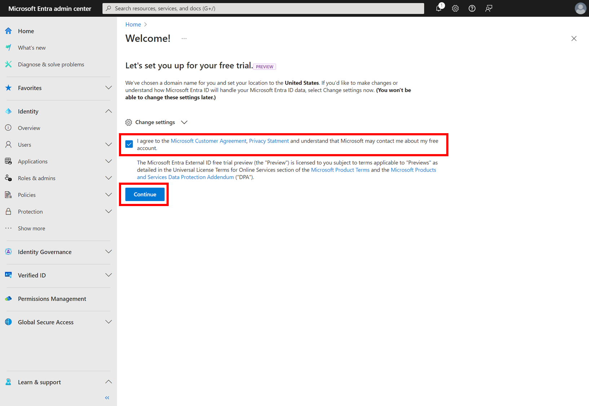Click the What's new icon

coord(8,48)
